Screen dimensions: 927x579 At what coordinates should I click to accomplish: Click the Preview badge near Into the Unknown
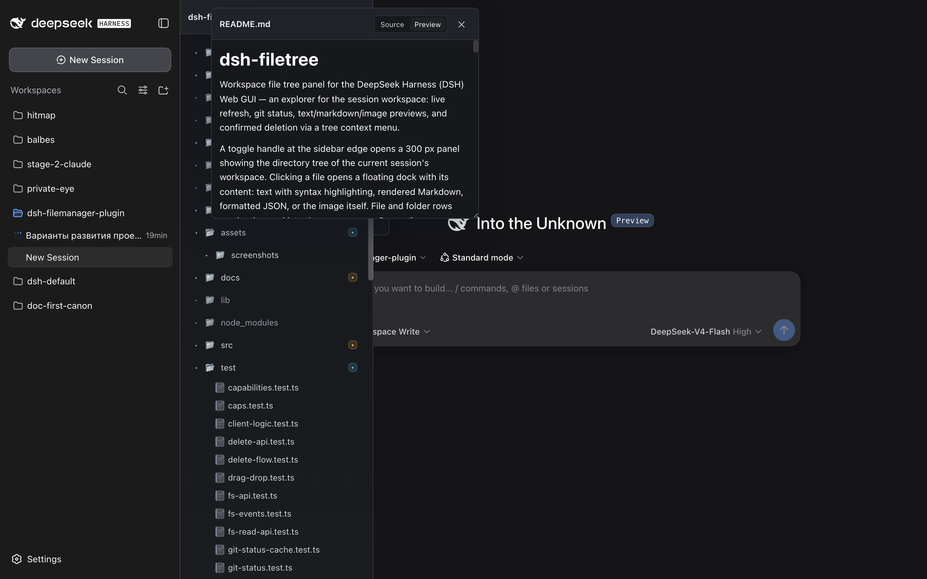(632, 221)
